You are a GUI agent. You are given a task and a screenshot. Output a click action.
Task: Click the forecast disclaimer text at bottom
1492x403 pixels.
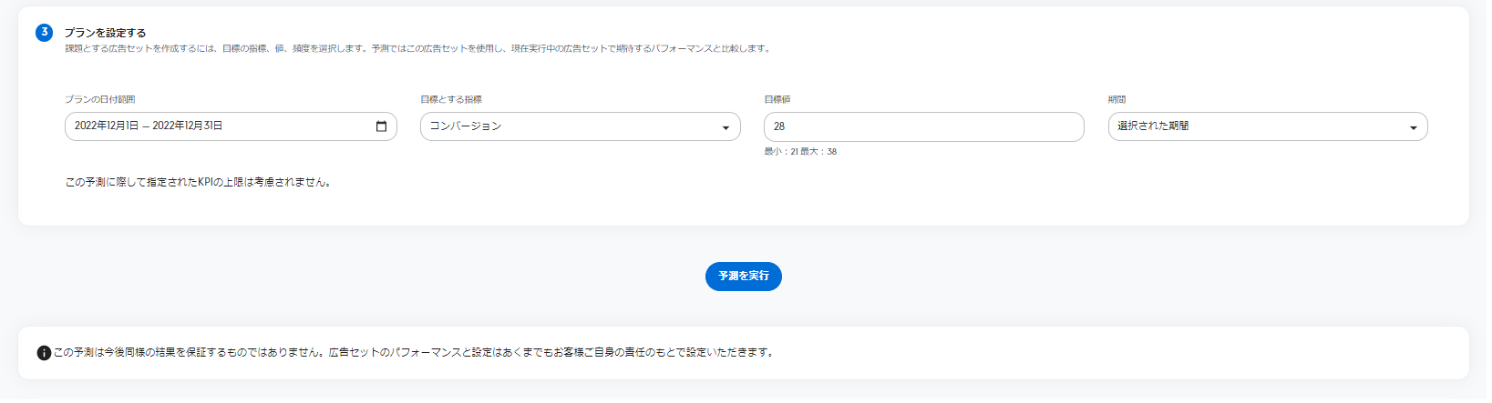[x=415, y=353]
